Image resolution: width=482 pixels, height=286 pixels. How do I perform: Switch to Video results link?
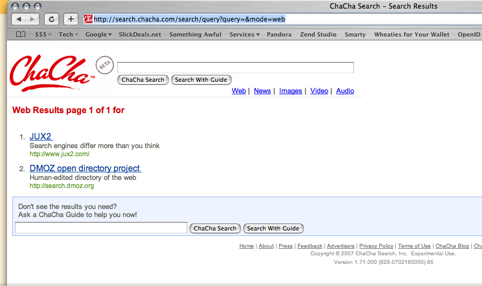pos(319,91)
